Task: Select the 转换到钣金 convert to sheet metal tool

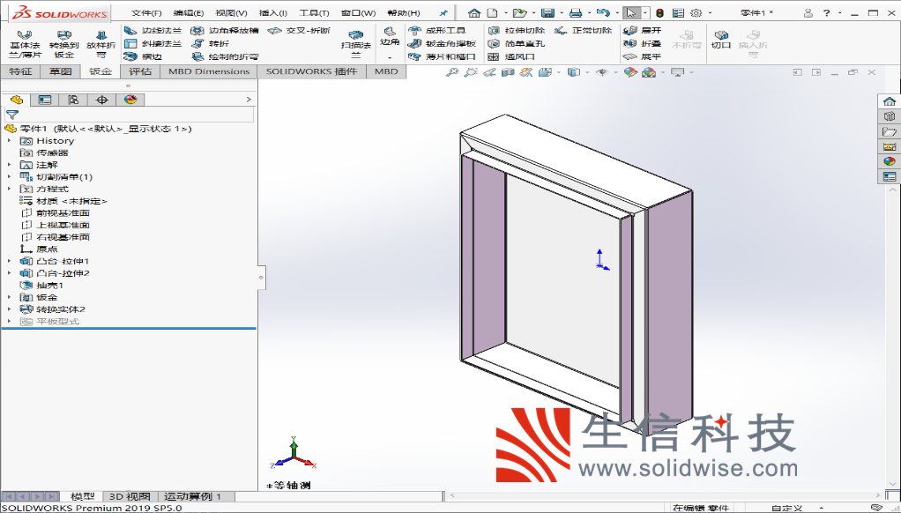Action: pos(63,44)
